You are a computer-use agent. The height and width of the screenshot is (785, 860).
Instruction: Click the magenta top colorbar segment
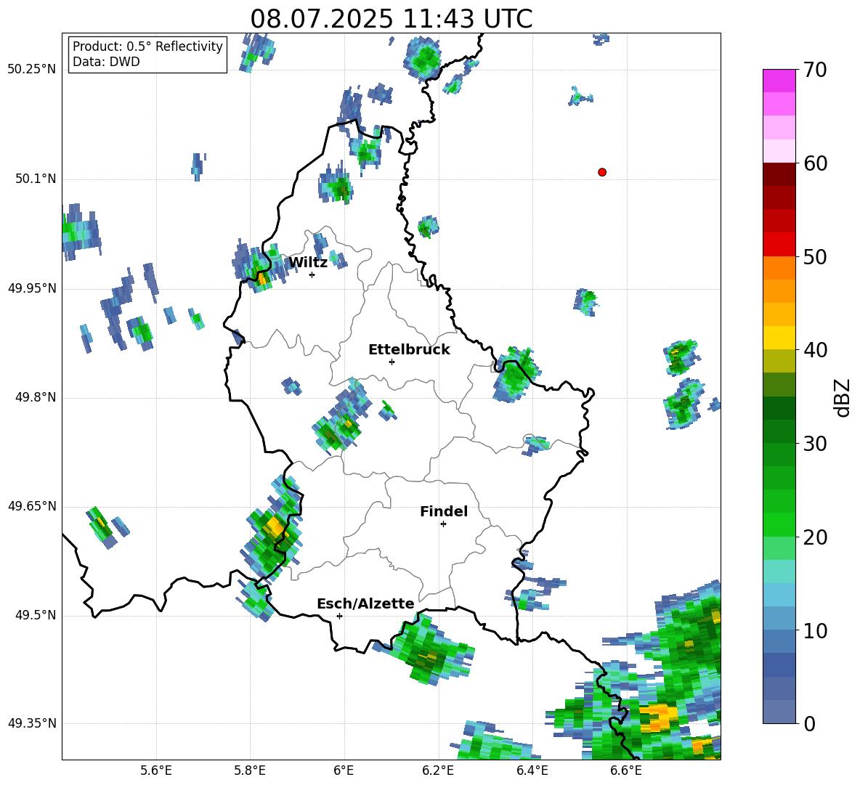pos(779,81)
